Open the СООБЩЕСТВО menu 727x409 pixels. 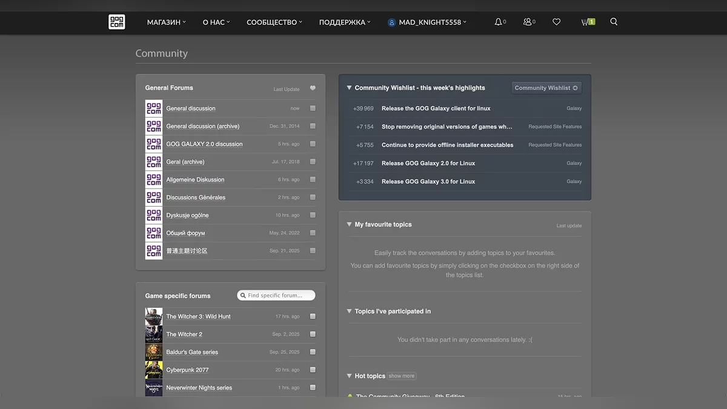coord(274,22)
